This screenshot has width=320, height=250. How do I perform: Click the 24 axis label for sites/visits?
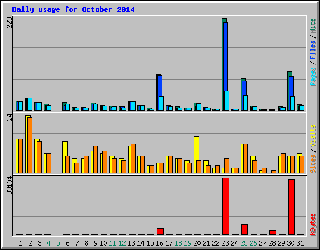[x=9, y=117]
